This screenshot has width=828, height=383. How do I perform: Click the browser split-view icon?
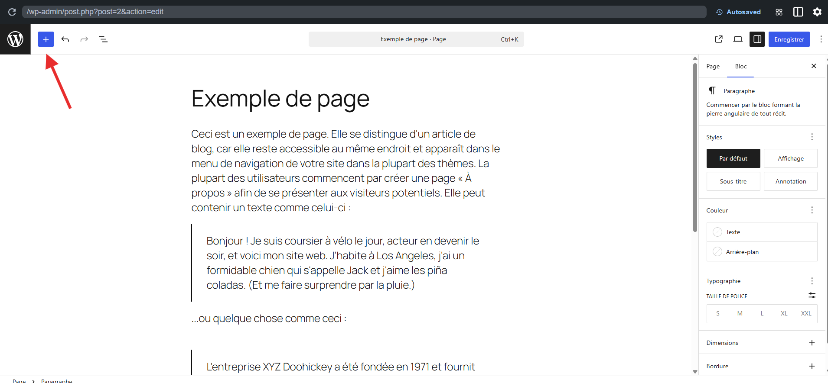tap(798, 12)
